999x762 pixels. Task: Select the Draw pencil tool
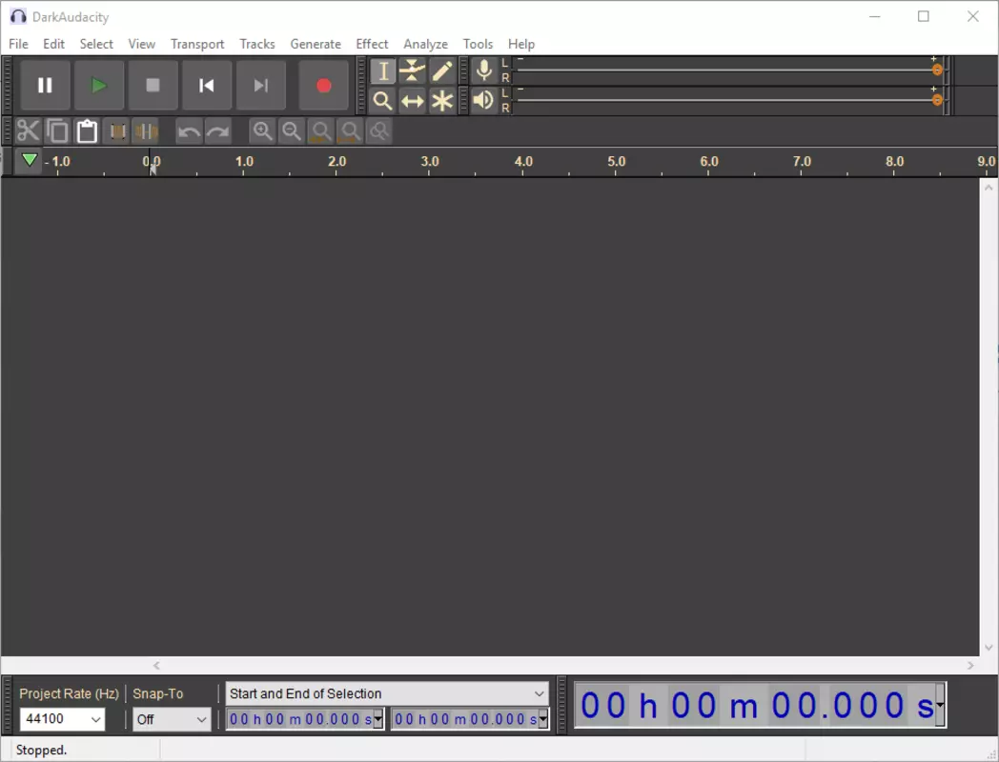click(x=442, y=71)
